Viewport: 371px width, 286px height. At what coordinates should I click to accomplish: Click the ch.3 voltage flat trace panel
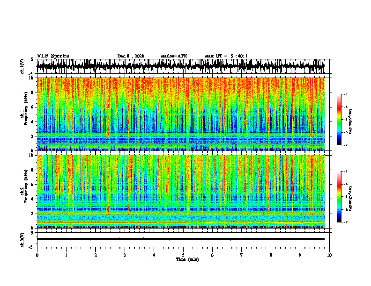tap(183, 240)
